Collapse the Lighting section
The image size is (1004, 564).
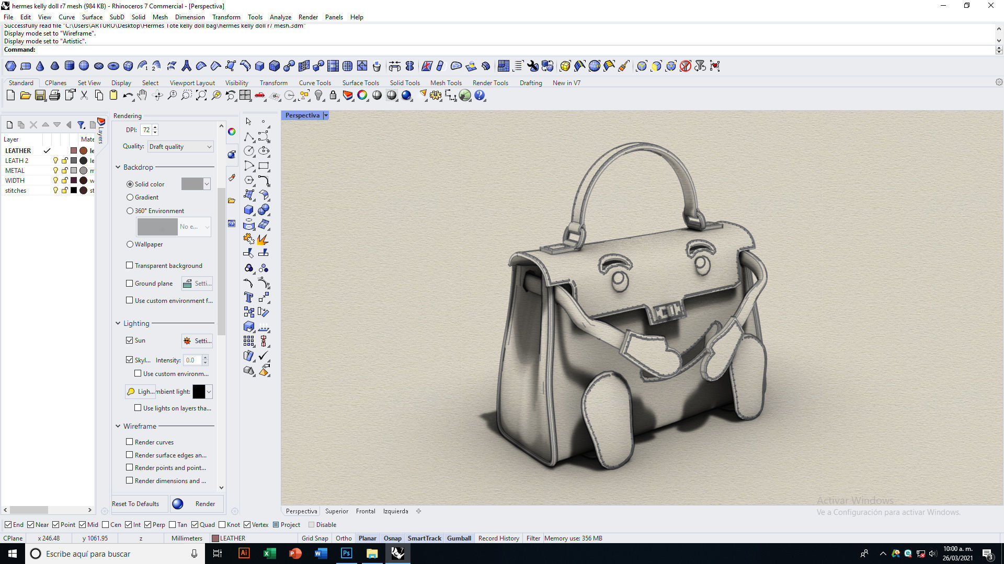(x=118, y=323)
